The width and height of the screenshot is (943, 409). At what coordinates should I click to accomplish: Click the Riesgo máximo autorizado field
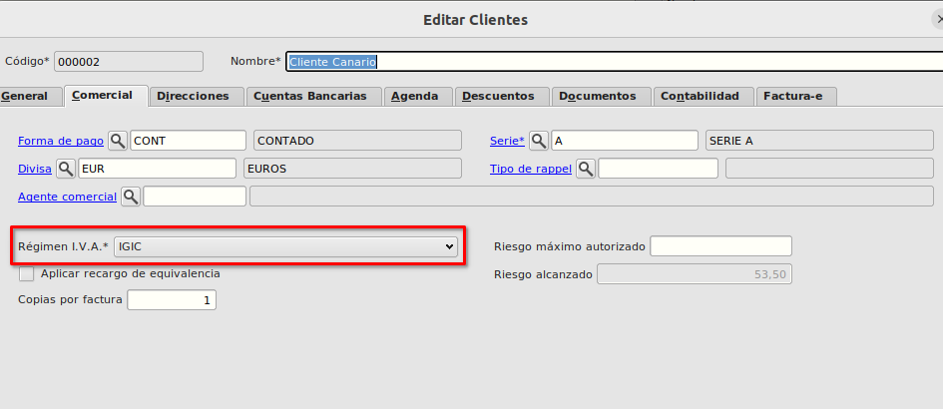[x=721, y=246]
